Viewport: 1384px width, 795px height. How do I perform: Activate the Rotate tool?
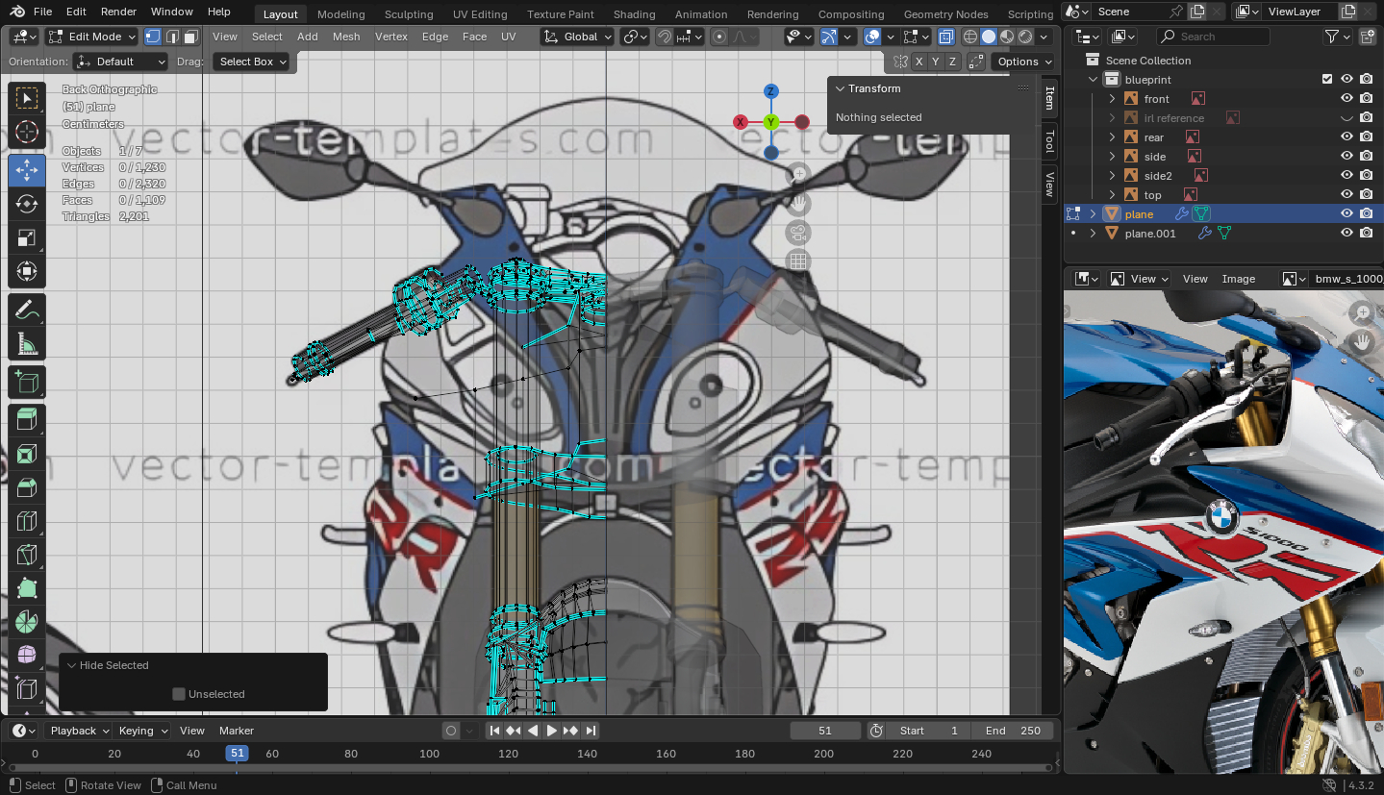pos(27,204)
